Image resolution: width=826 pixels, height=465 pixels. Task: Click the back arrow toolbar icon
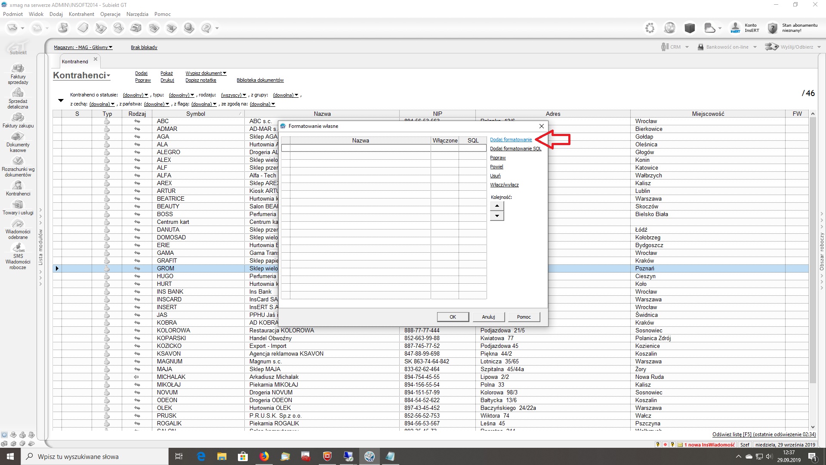click(x=12, y=28)
